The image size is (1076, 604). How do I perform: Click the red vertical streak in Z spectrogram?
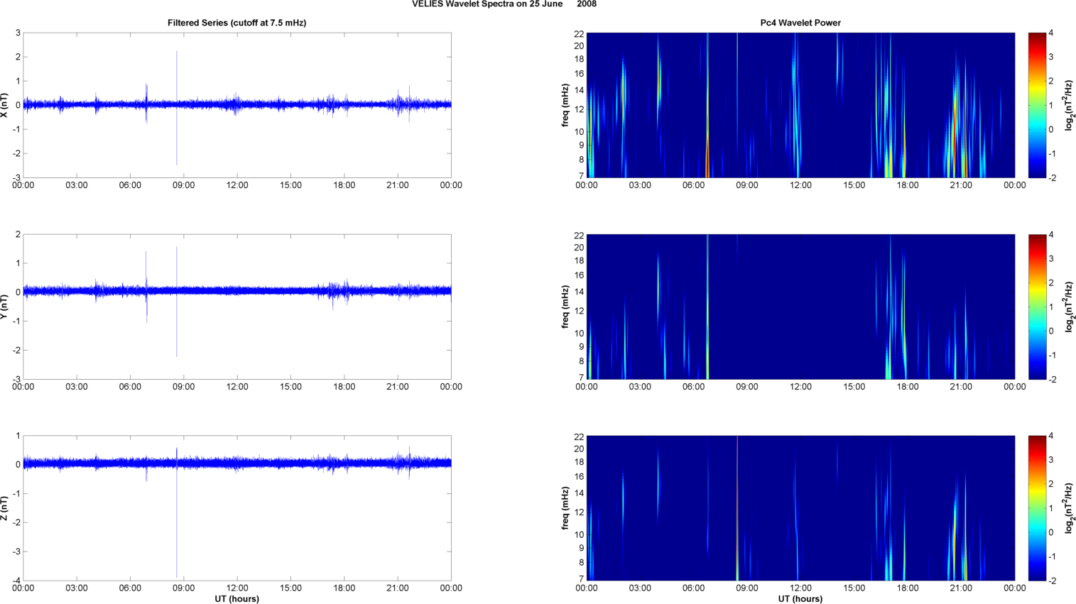[x=737, y=508]
